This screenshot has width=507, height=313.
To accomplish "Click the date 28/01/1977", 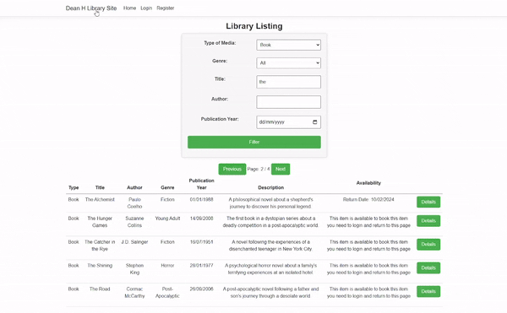I will pos(201,265).
